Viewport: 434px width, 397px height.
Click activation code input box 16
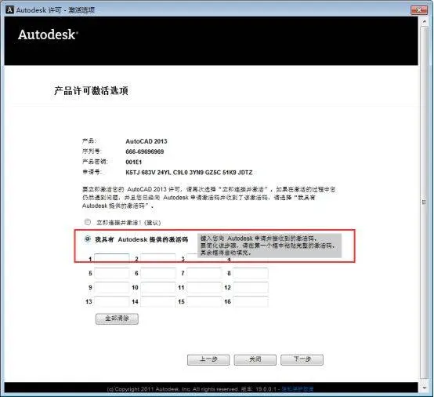point(251,301)
